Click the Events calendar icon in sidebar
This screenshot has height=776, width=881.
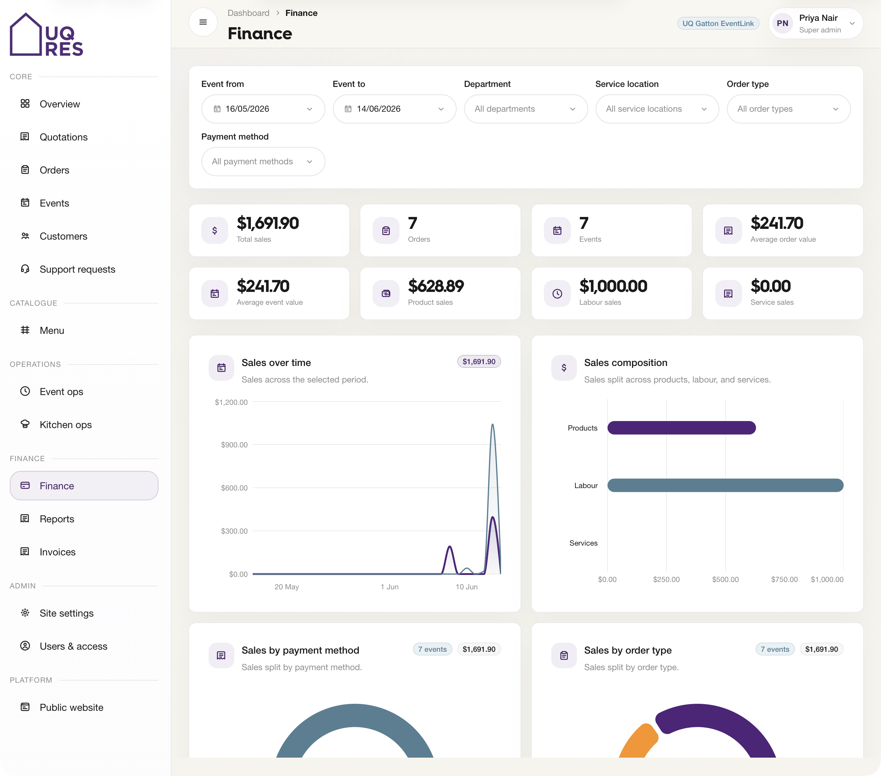click(x=25, y=203)
